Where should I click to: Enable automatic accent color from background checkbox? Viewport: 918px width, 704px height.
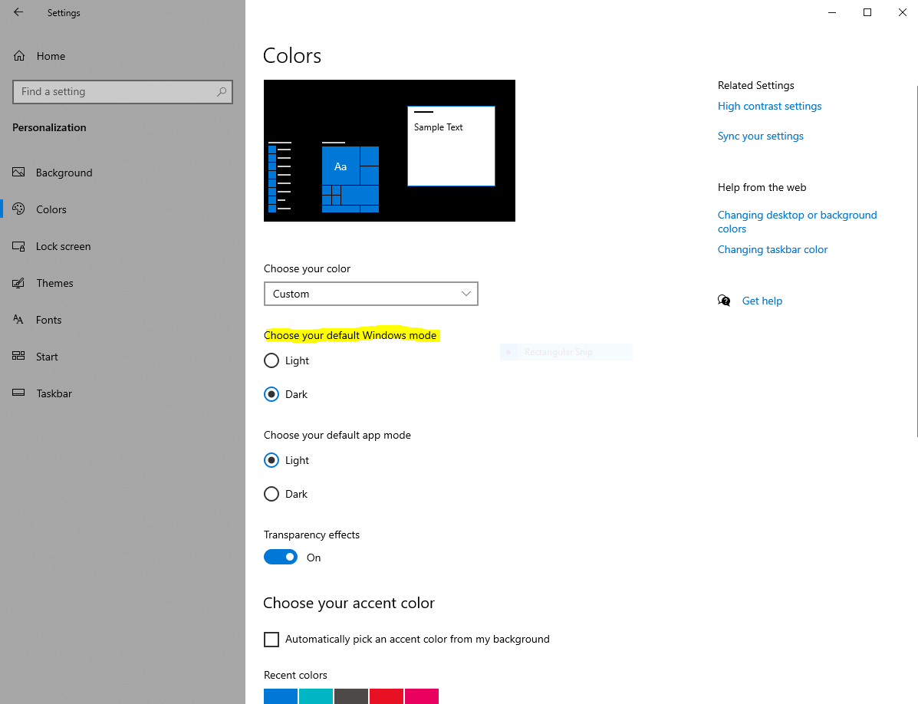271,639
